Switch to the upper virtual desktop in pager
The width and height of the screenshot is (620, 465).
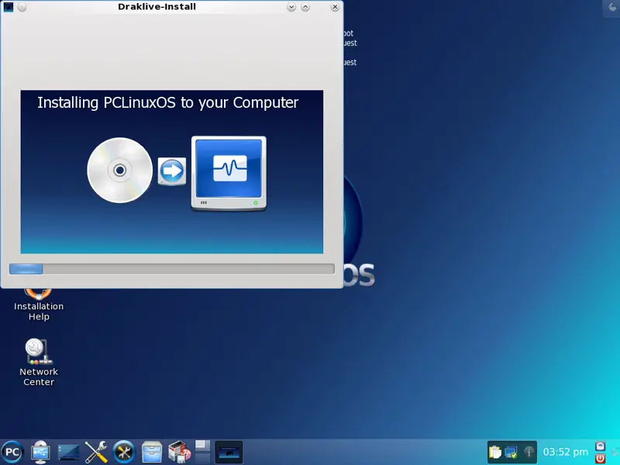pyautogui.click(x=203, y=446)
